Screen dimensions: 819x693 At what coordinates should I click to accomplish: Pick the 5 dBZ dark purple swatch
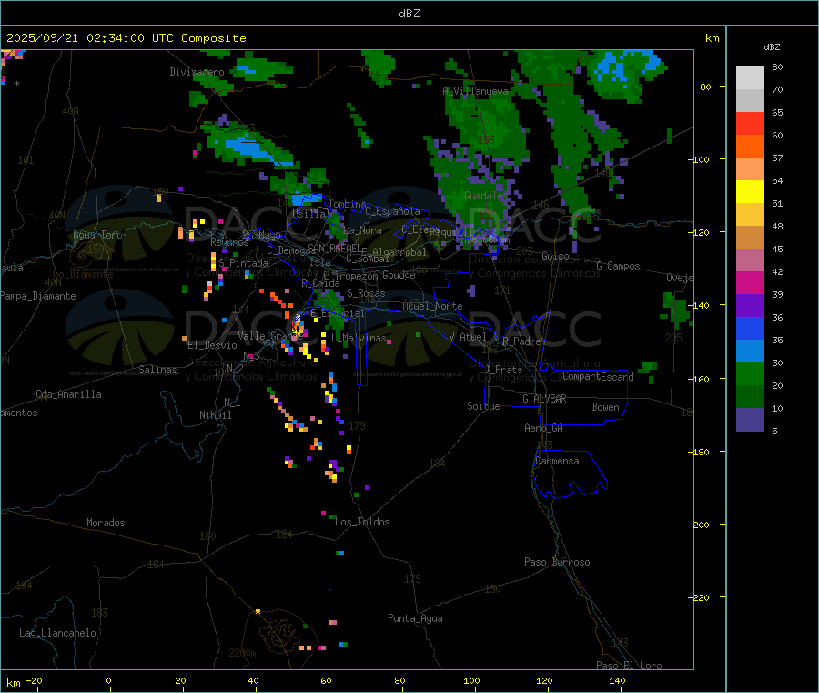tap(750, 420)
